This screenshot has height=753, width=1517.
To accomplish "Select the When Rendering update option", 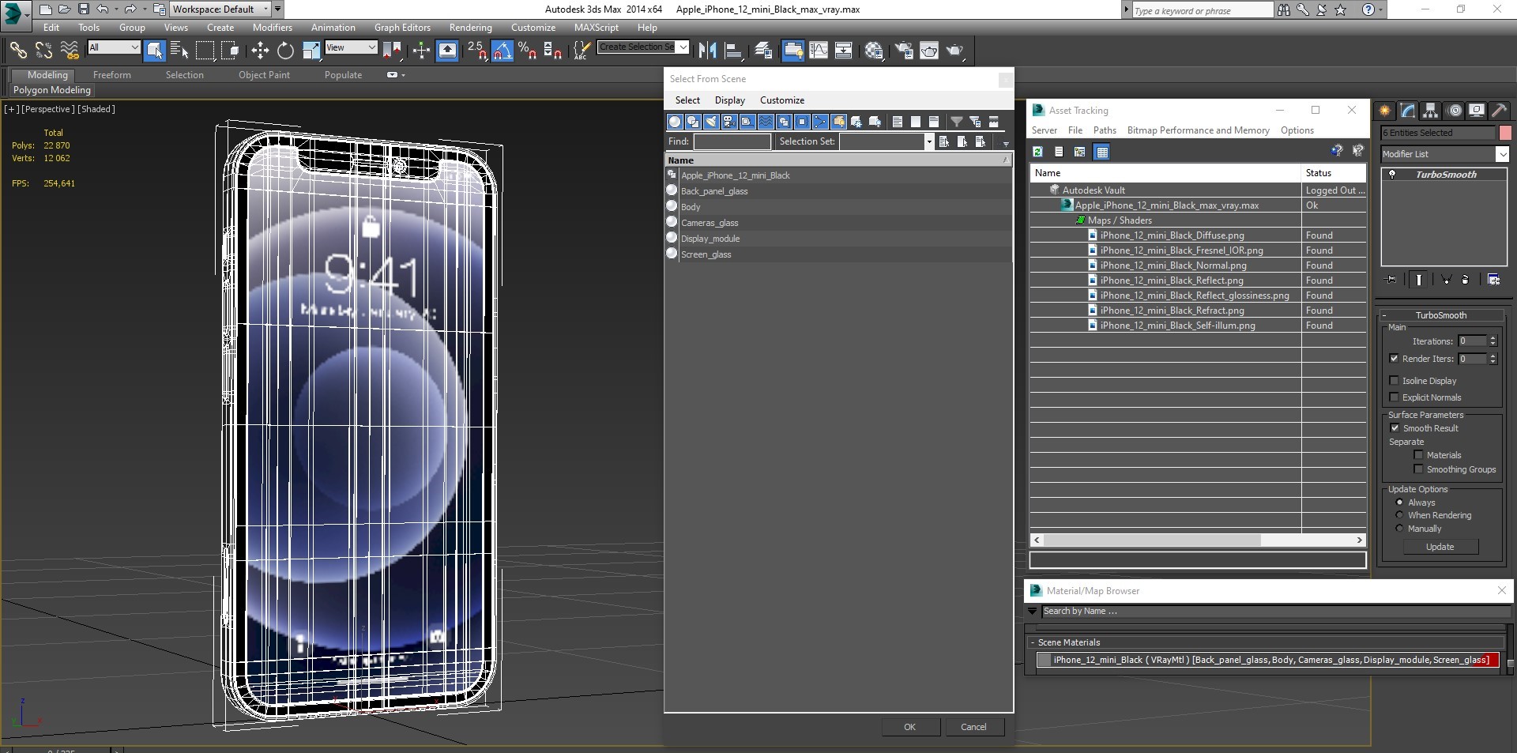I will click(x=1399, y=515).
